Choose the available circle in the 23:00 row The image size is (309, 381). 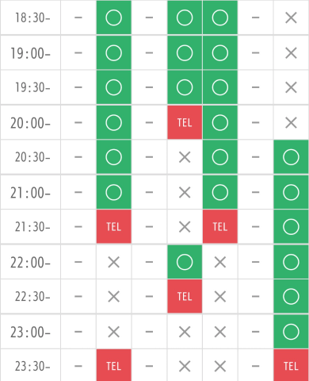click(291, 332)
